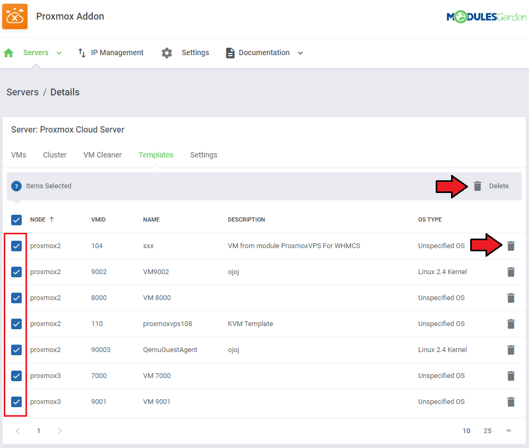Switch to the VM Cleaner tab
The height and width of the screenshot is (448, 529).
click(102, 155)
